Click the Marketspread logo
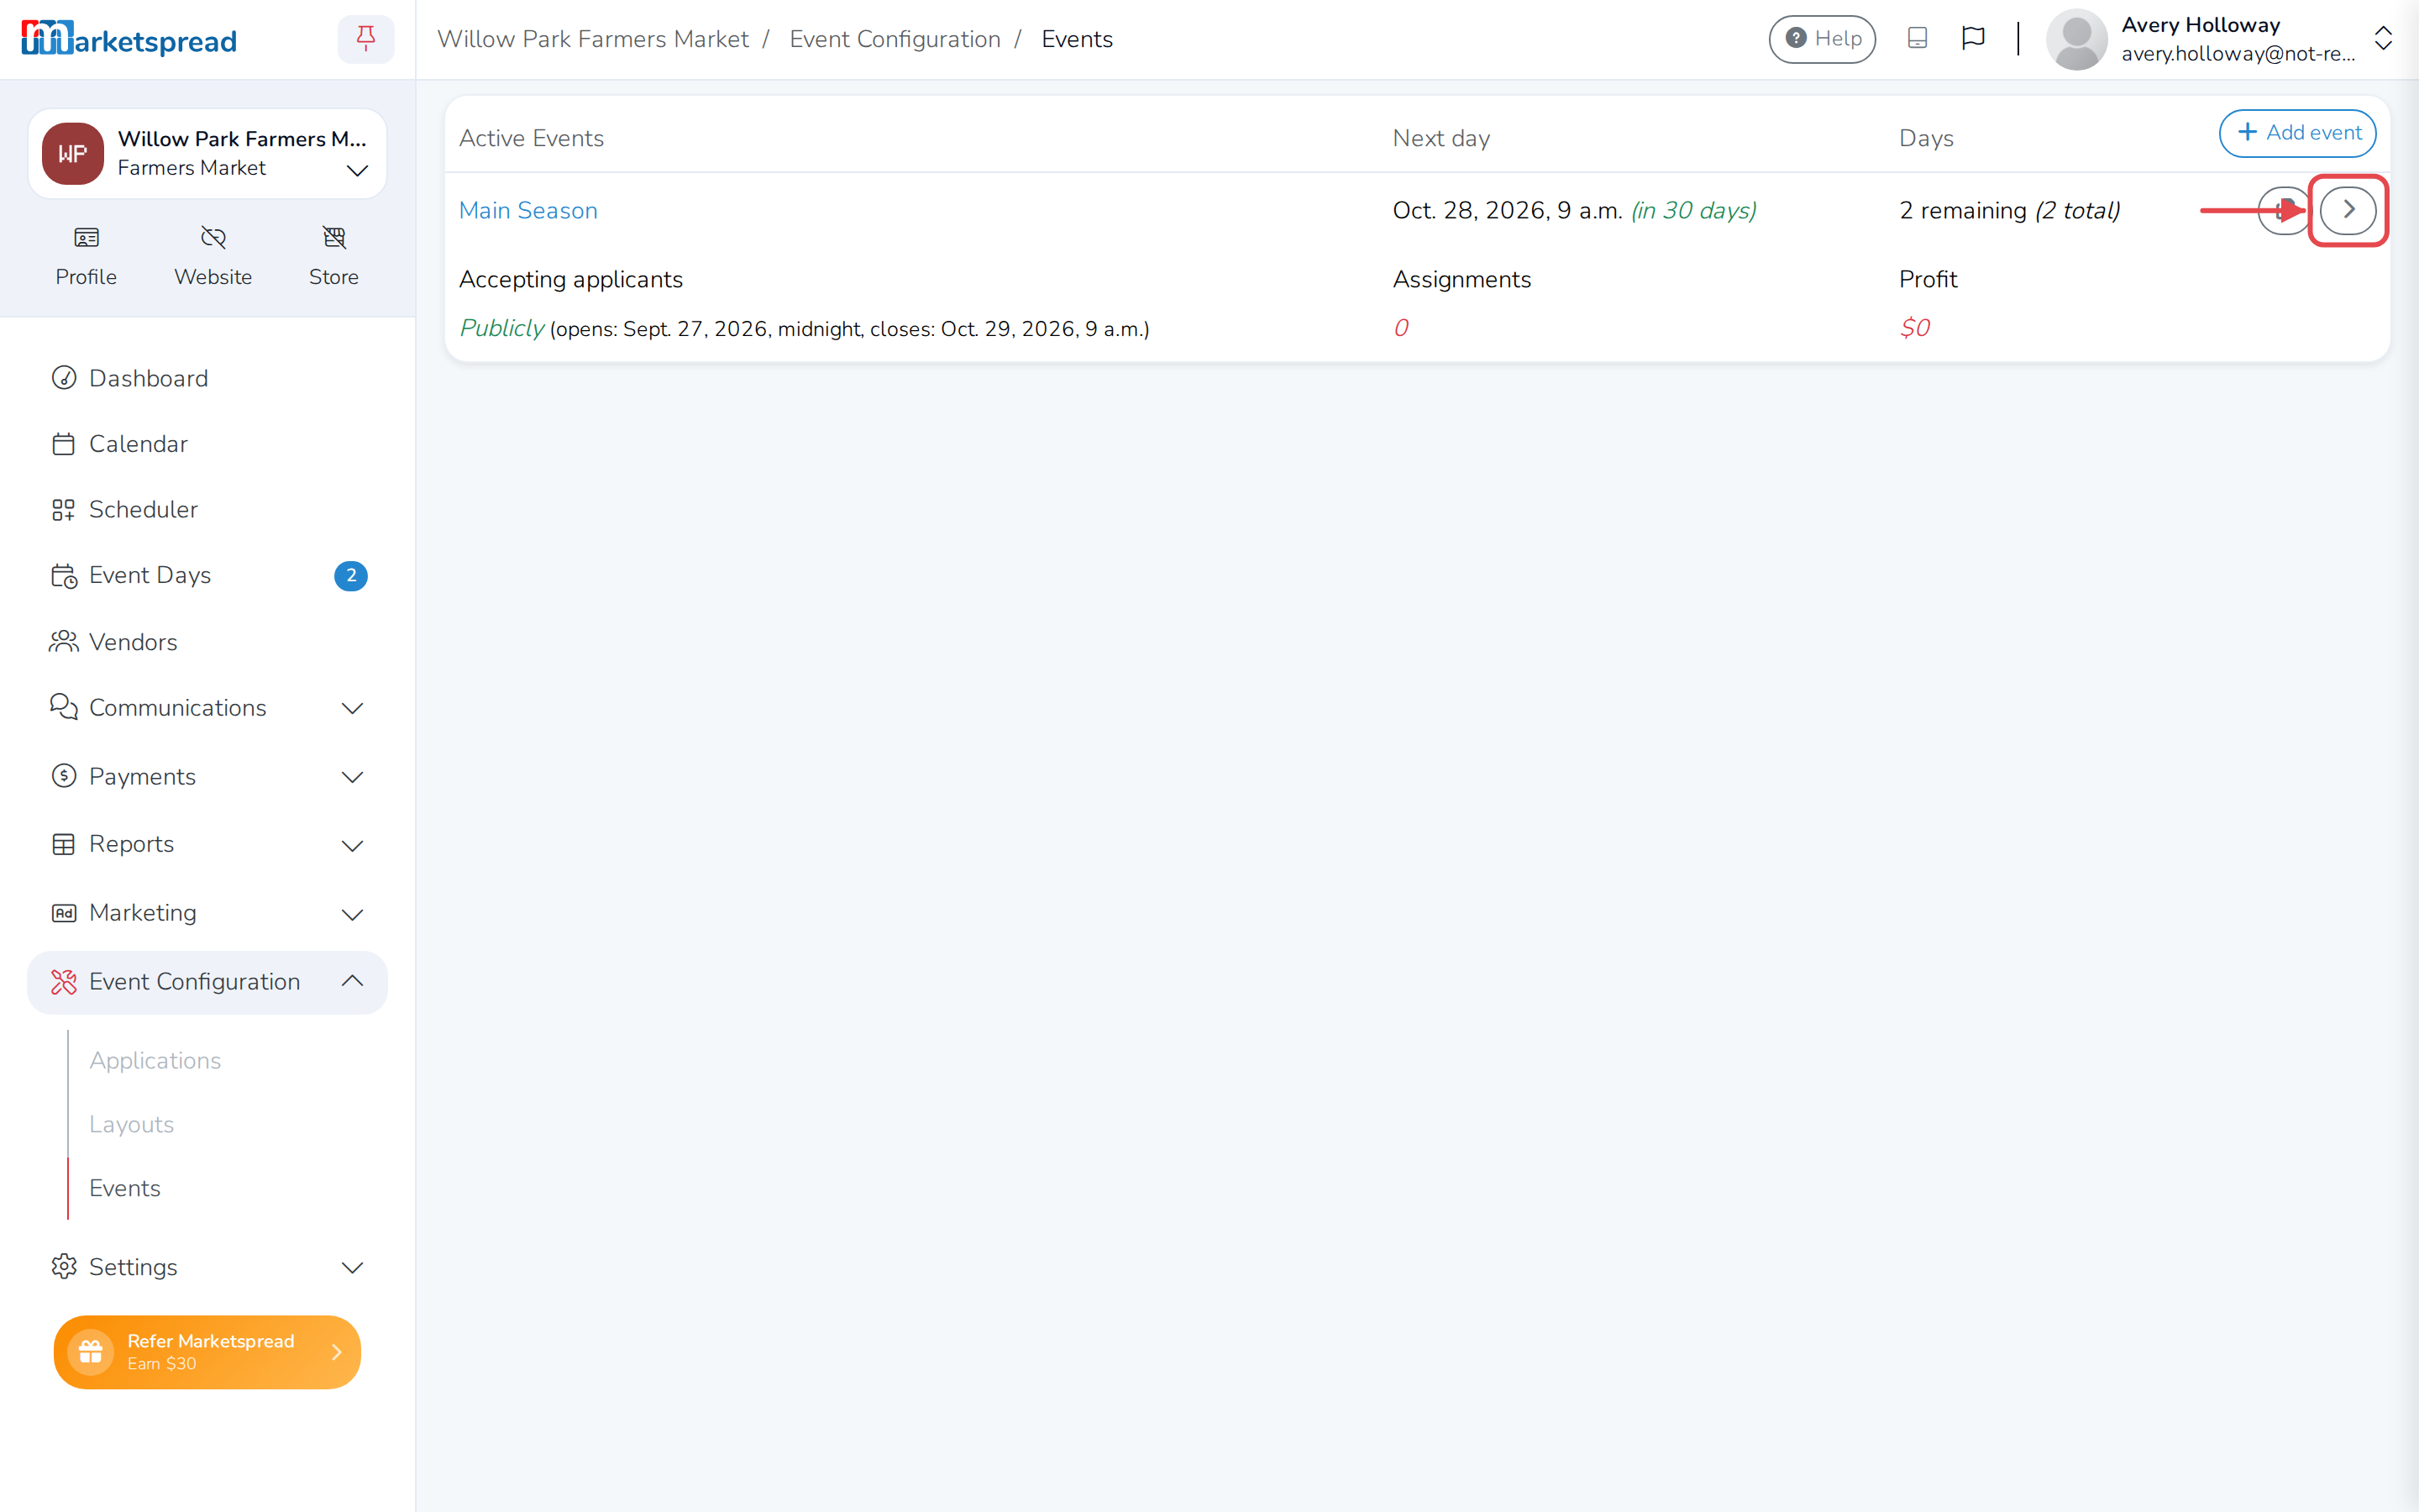The image size is (2419, 1512). click(129, 39)
